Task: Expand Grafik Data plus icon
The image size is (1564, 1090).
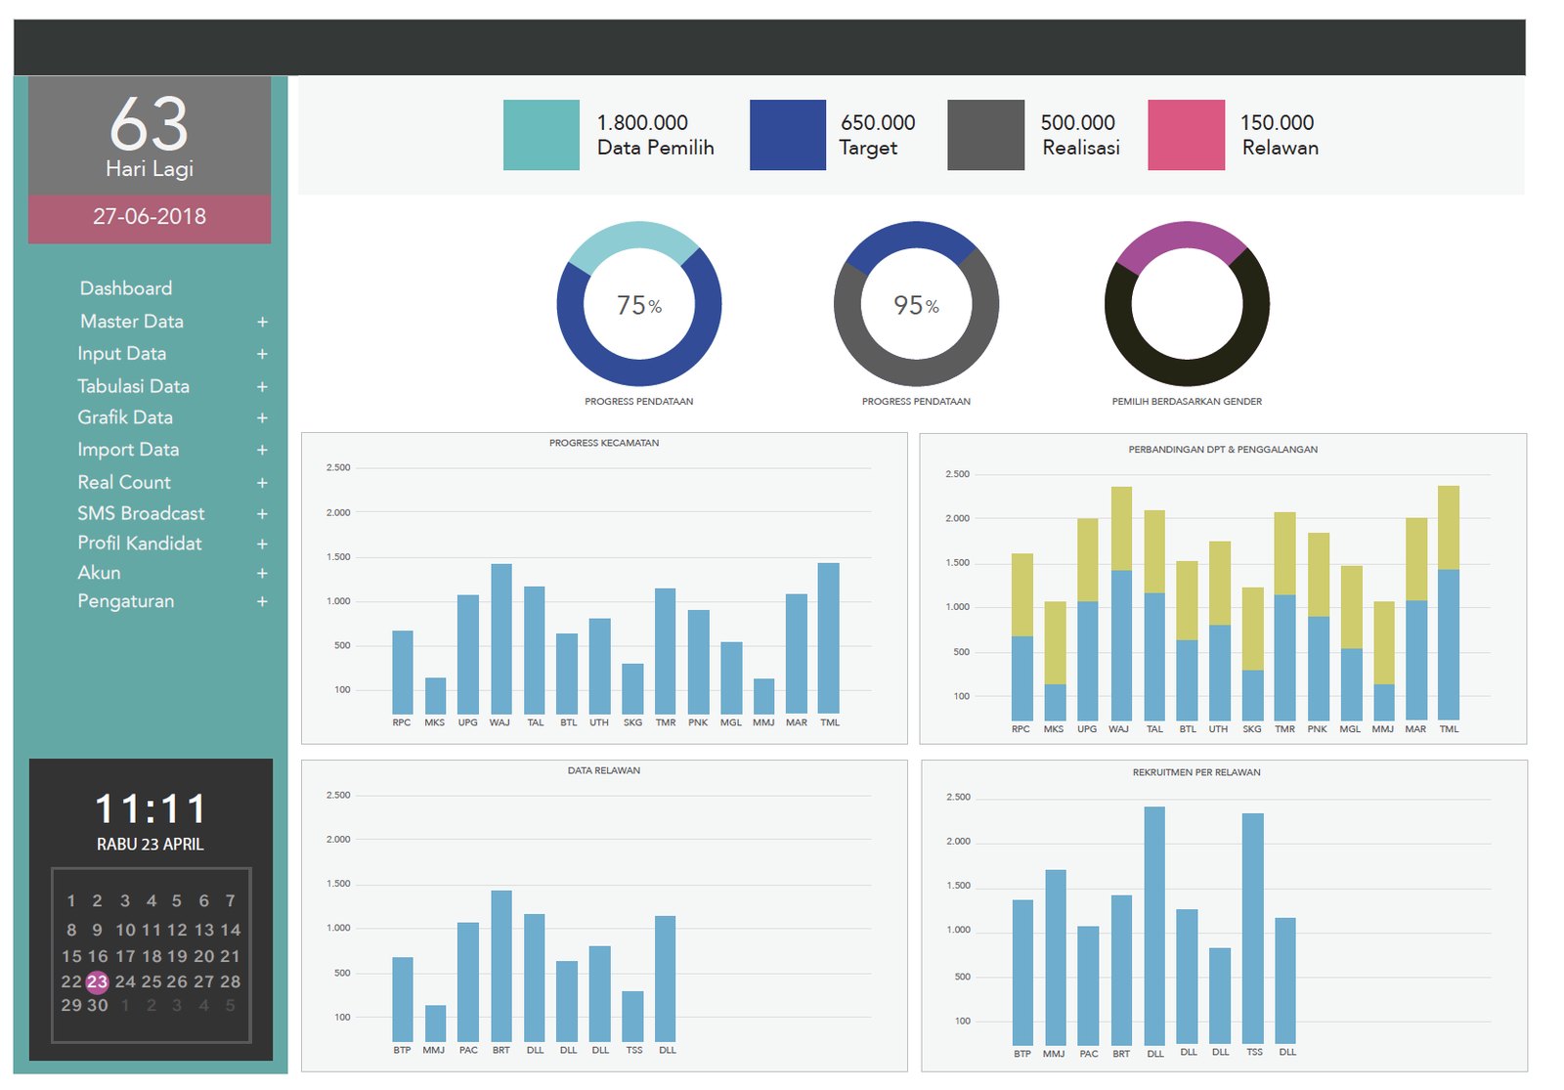Action: point(262,418)
